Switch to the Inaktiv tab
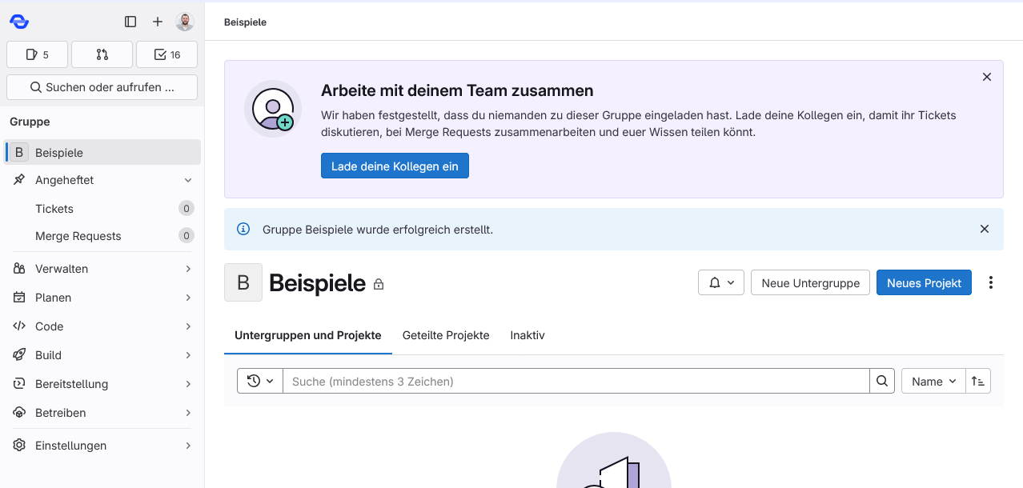 point(528,335)
